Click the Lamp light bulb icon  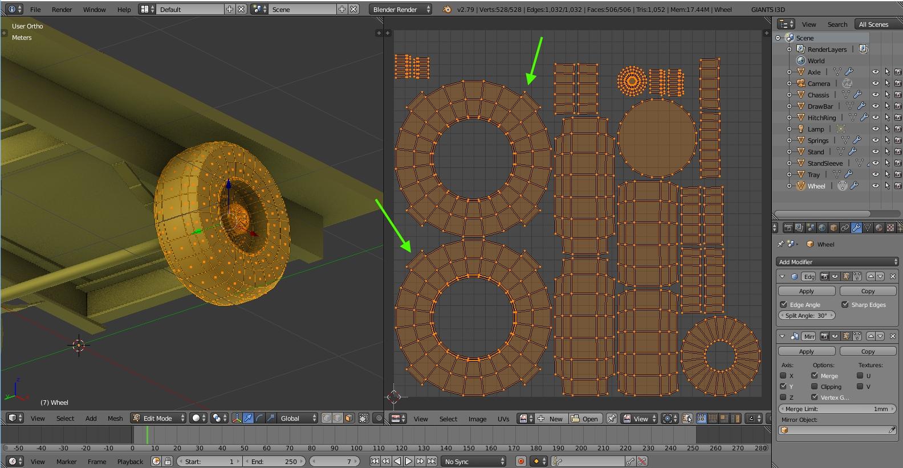click(x=800, y=129)
